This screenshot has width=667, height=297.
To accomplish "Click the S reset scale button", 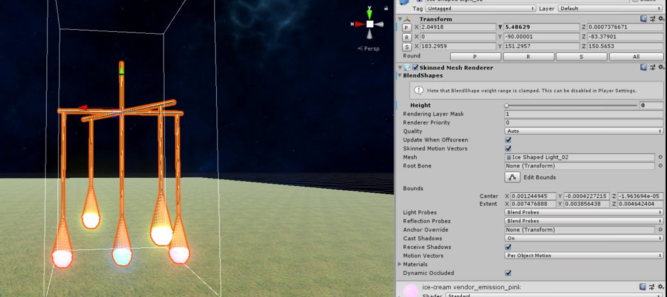I will (407, 48).
